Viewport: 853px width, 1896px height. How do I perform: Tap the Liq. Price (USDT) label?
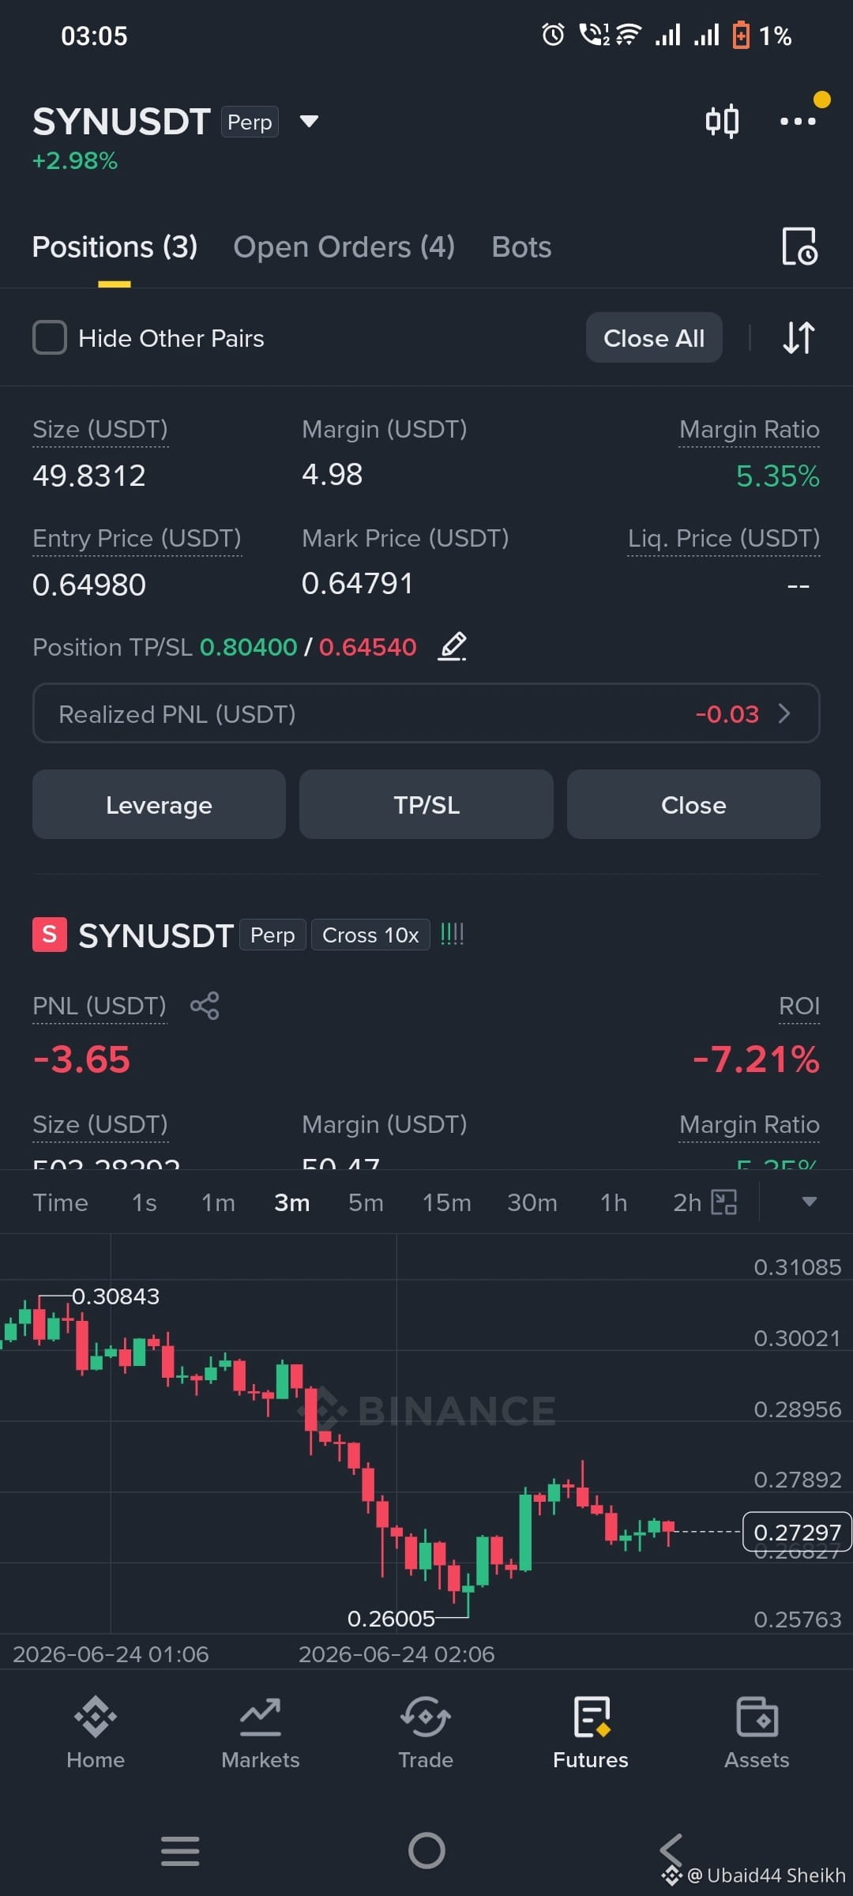click(x=723, y=539)
